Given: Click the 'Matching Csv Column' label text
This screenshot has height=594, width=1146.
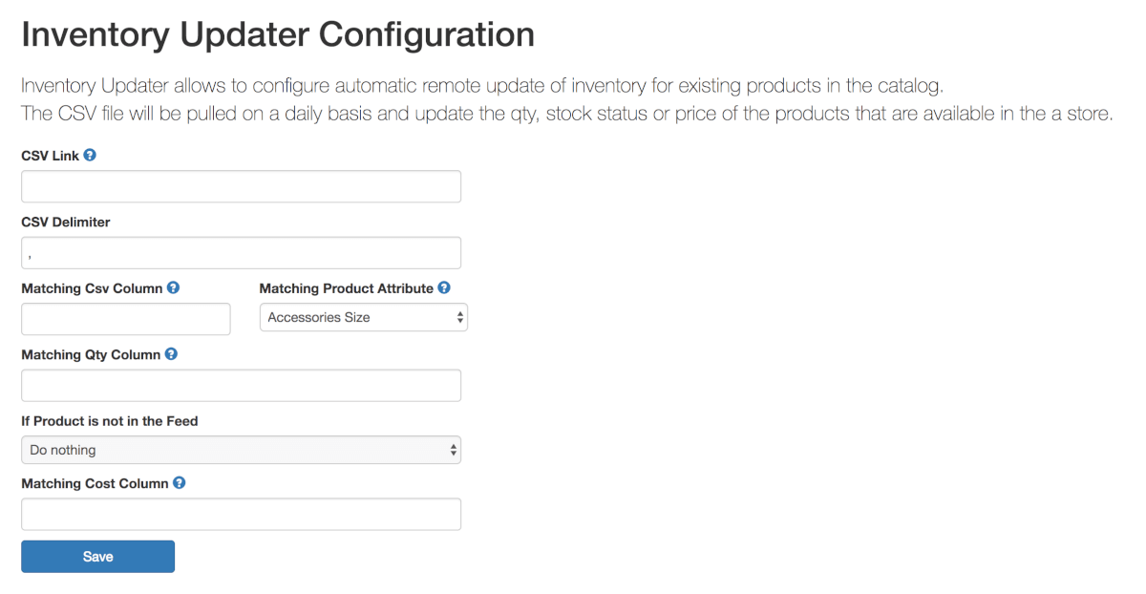Looking at the screenshot, I should [x=92, y=288].
